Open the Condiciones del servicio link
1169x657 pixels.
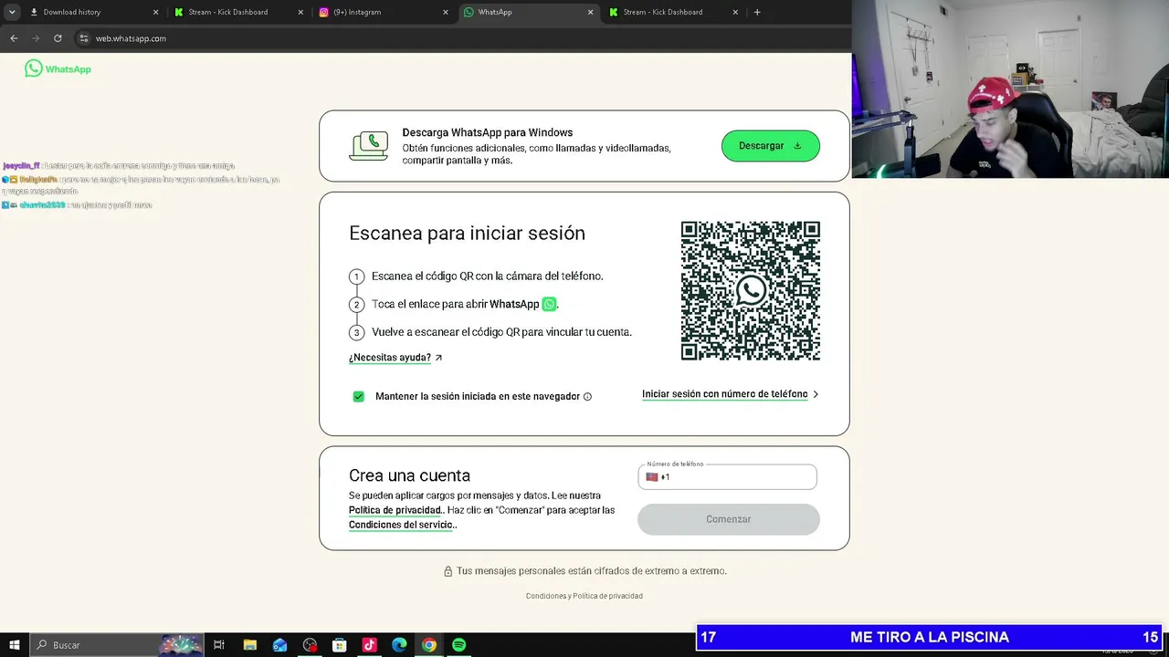[x=401, y=525]
